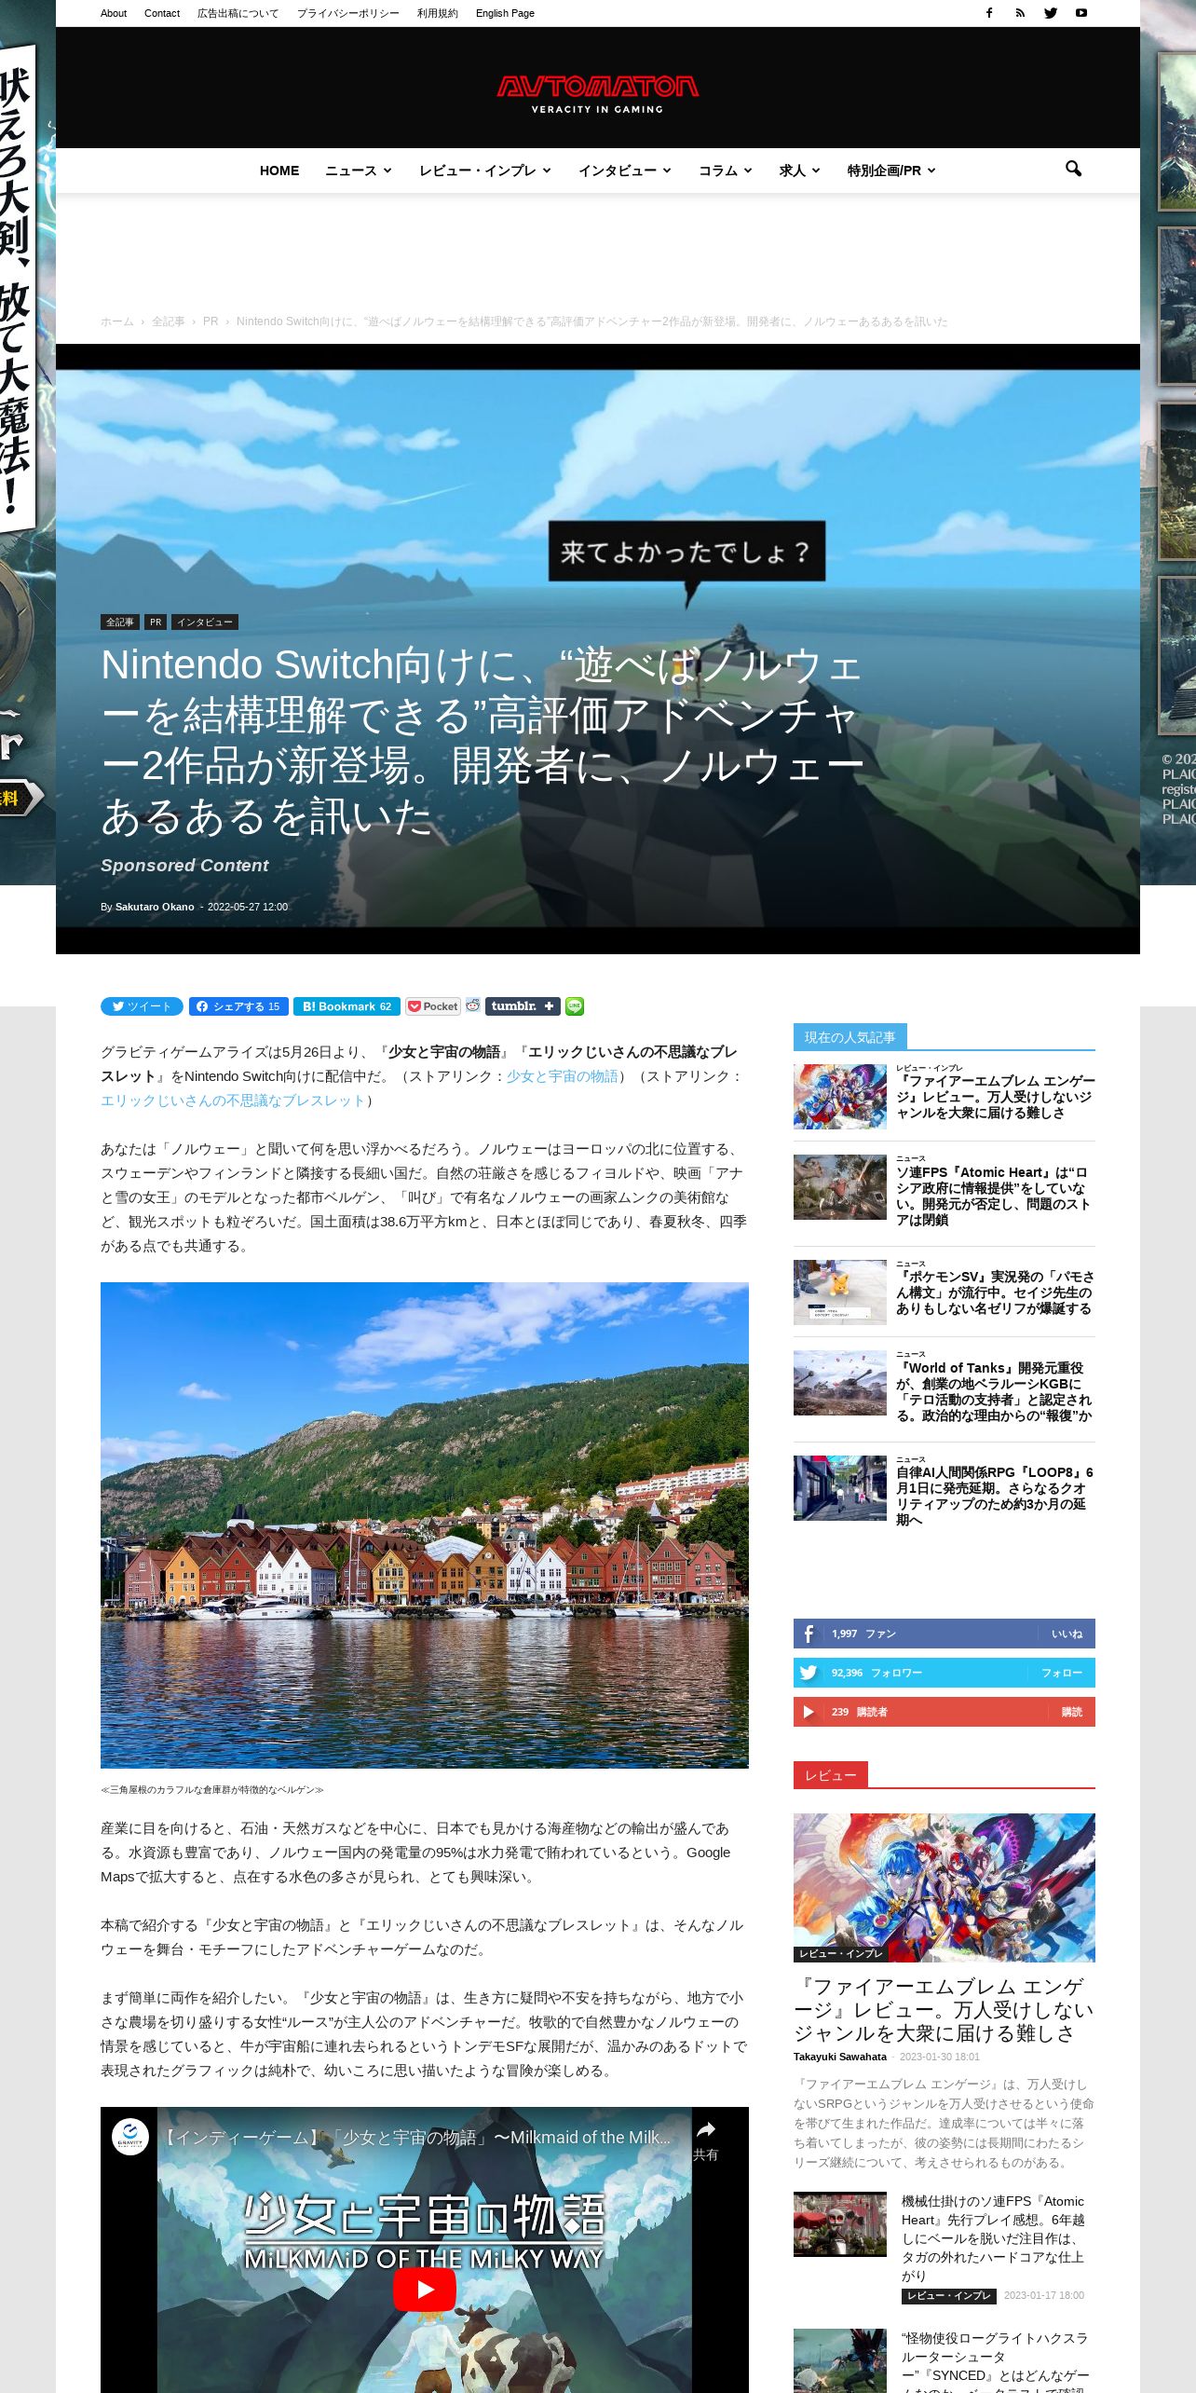
Task: Open the YouTube icon in top bar
Action: pyautogui.click(x=1081, y=13)
